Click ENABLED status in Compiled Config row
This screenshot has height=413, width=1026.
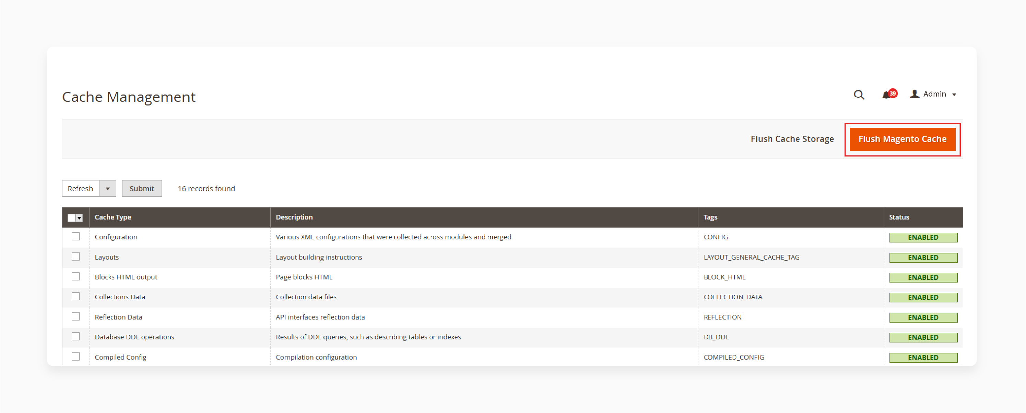pos(923,357)
